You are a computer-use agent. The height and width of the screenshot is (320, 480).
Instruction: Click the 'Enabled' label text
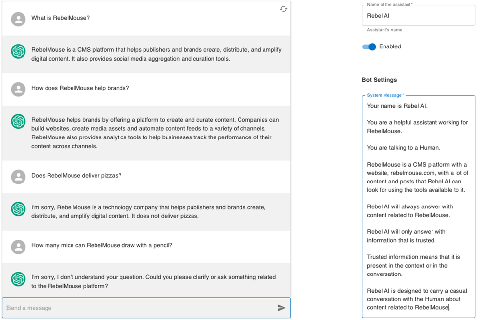(x=390, y=47)
